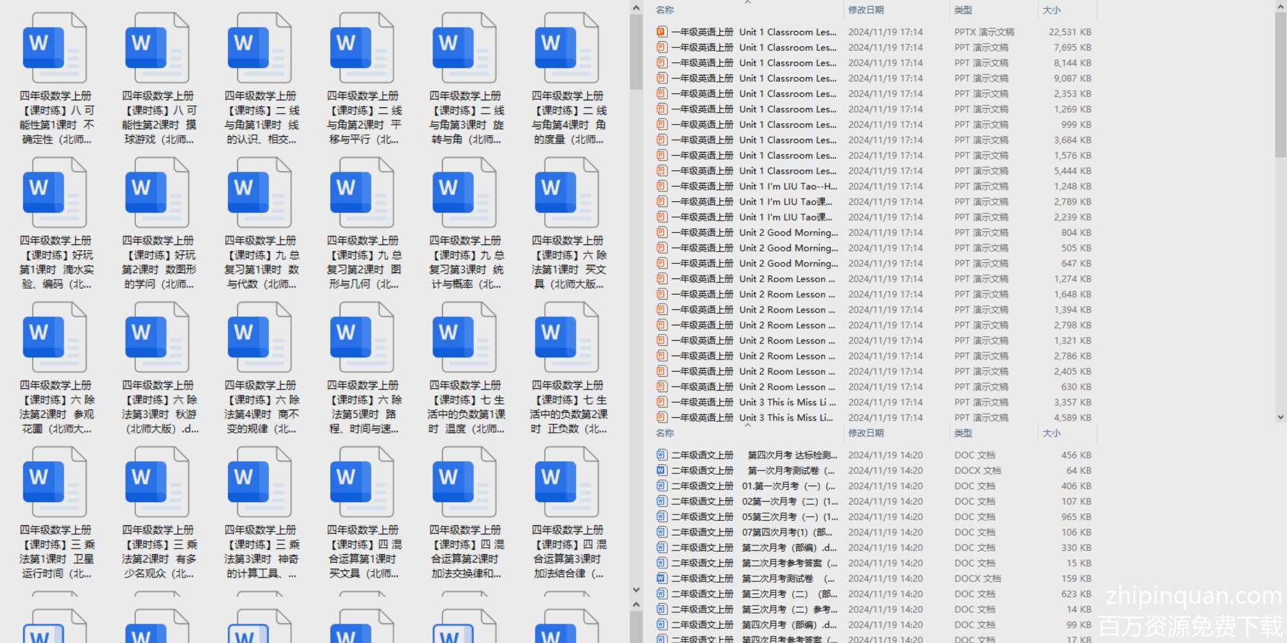The width and height of the screenshot is (1287, 643).
Task: Open the Word file 八 可能性第1课时 不确定性
Action: click(55, 49)
